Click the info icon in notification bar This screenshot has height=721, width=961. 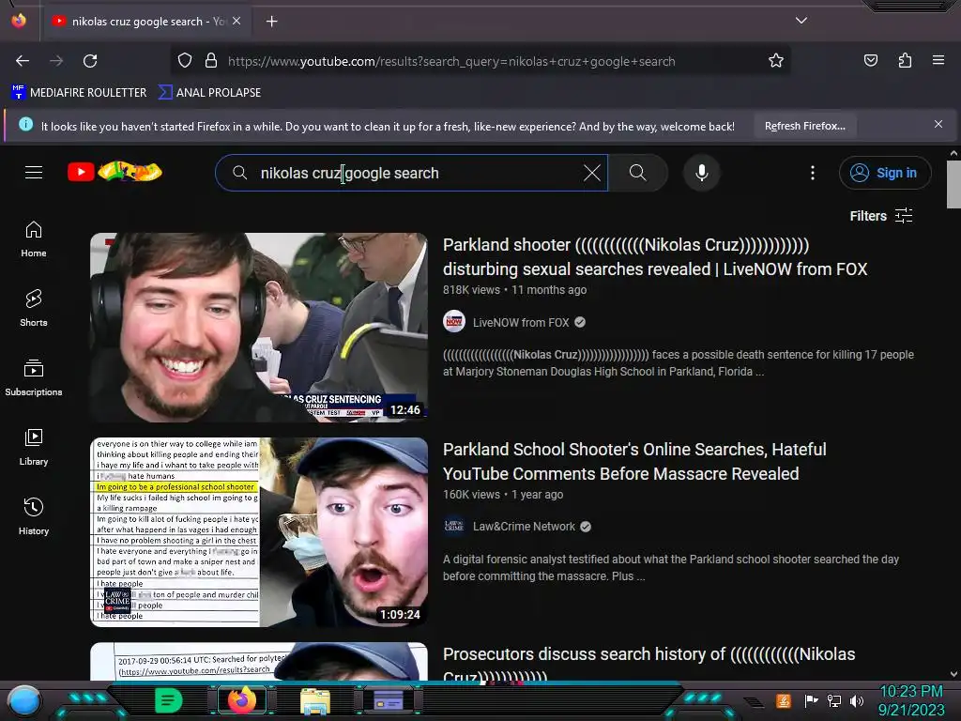coord(25,125)
